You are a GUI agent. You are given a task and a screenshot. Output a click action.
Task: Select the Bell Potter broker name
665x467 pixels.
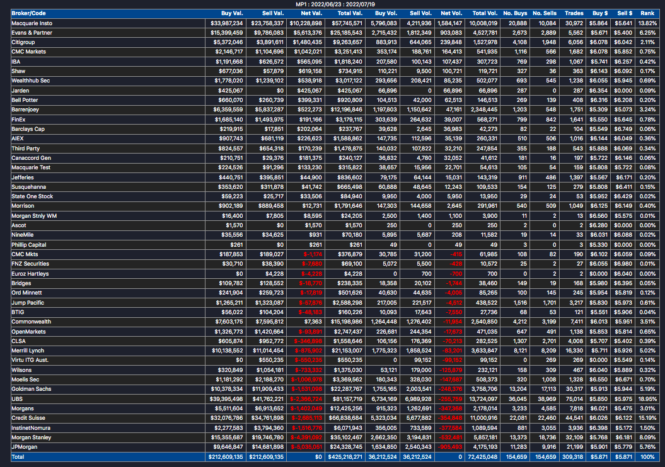tap(25, 100)
